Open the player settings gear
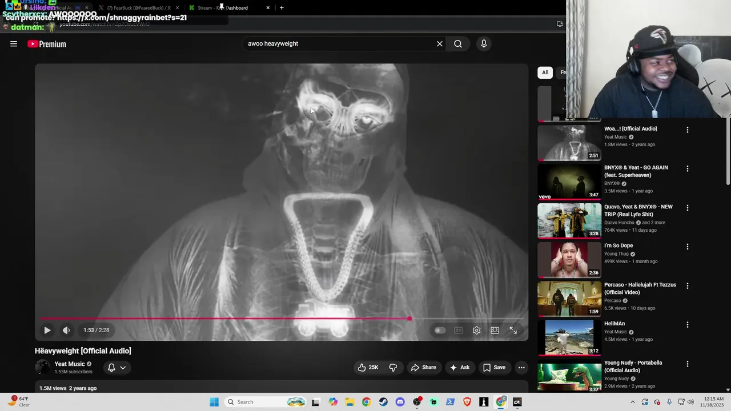 click(x=477, y=330)
